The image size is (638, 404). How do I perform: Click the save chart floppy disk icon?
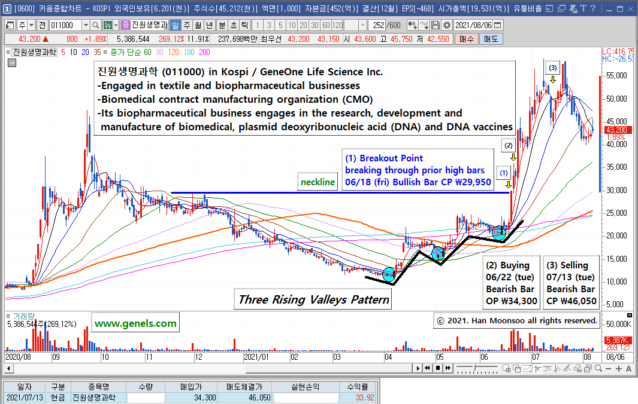[x=436, y=25]
